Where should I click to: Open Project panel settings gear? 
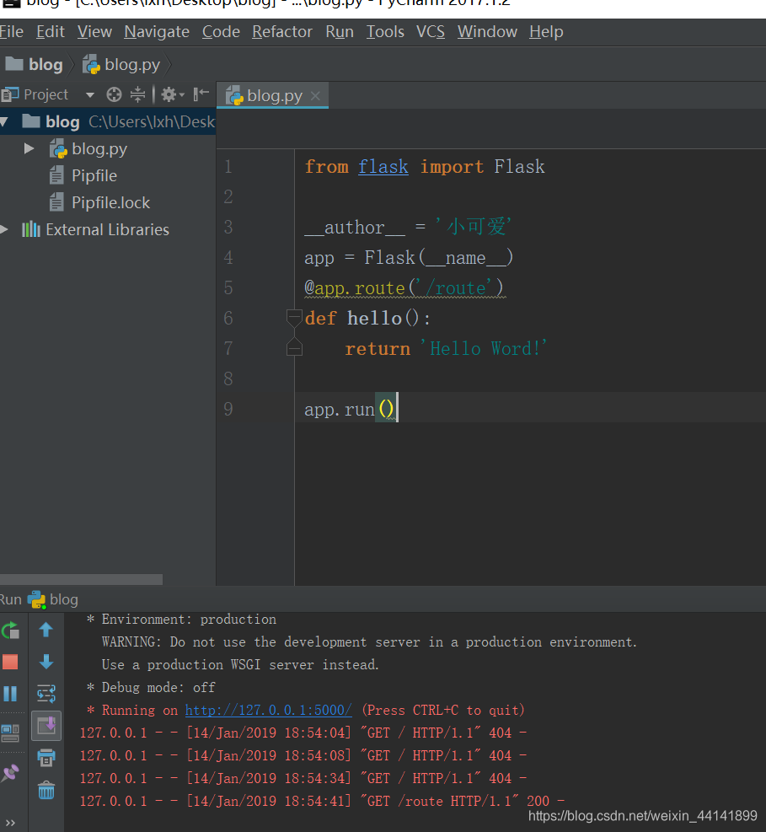172,94
